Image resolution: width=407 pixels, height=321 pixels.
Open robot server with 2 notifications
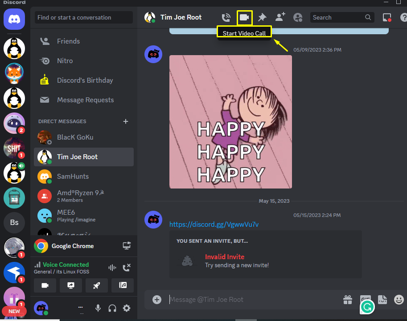click(14, 123)
